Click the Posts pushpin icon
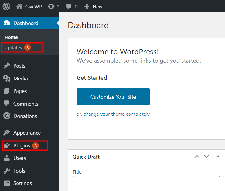Viewport: 225px width, 191px height. tap(7, 66)
